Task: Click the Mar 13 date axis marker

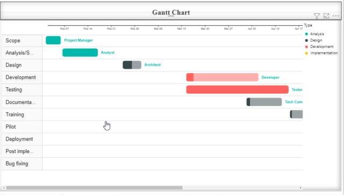Action: (182, 29)
